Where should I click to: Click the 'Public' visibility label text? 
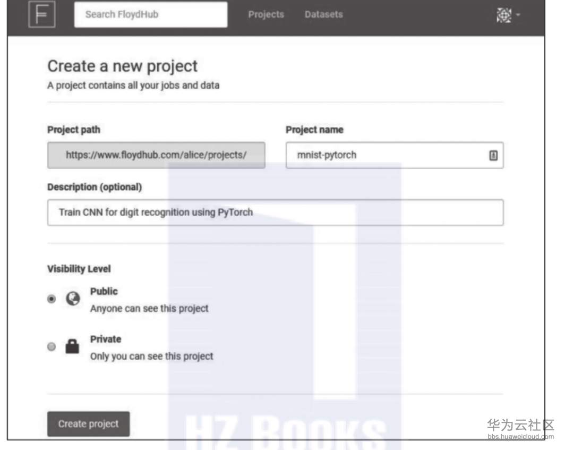tap(104, 291)
